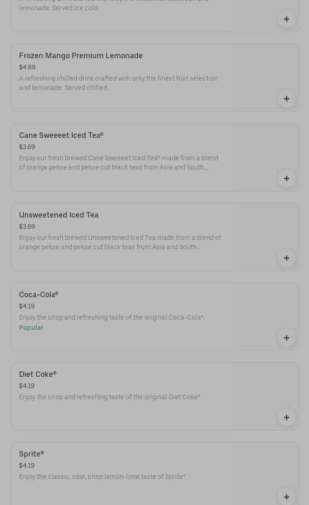Click plus icon for Coca-Cola
309x505 pixels.
click(x=287, y=338)
